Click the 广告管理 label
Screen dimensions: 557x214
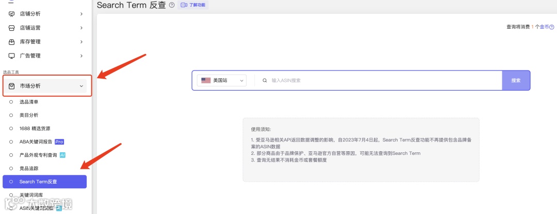(30, 56)
